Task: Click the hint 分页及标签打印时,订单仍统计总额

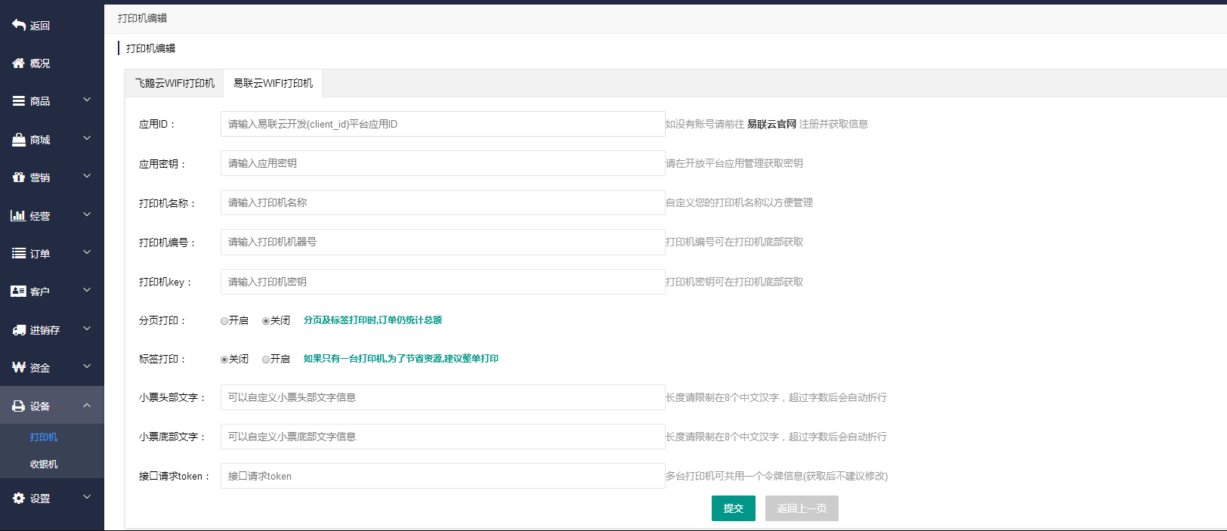Action: pos(372,320)
